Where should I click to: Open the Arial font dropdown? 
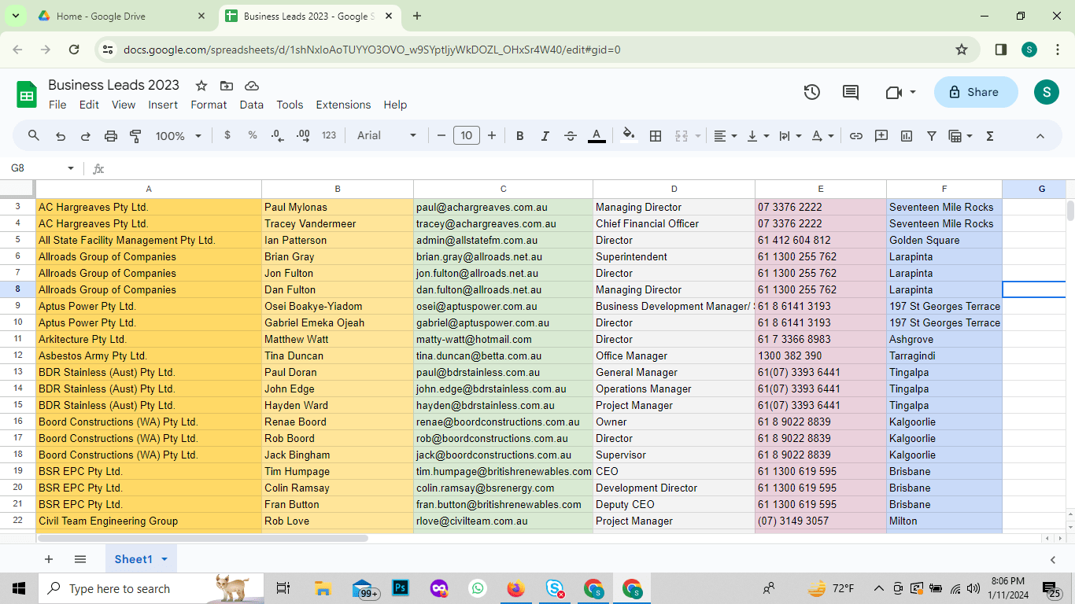[x=386, y=135]
